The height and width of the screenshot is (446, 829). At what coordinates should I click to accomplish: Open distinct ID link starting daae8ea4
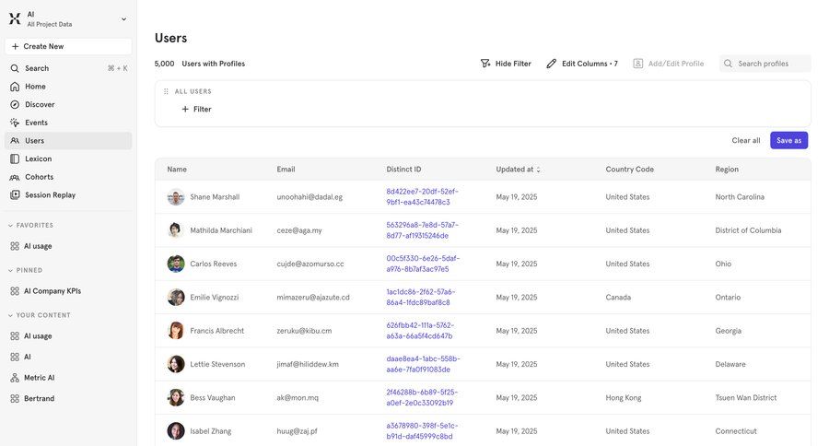[423, 364]
